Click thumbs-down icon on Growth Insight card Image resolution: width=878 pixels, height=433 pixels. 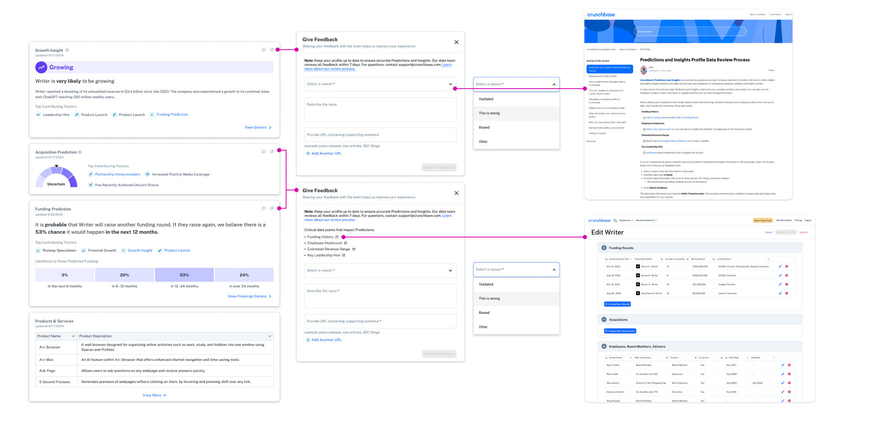coord(272,49)
